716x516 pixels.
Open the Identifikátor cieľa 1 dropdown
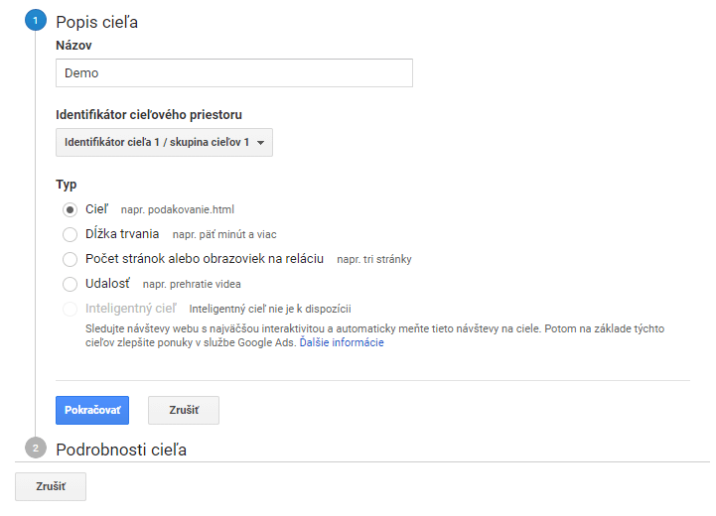point(165,142)
